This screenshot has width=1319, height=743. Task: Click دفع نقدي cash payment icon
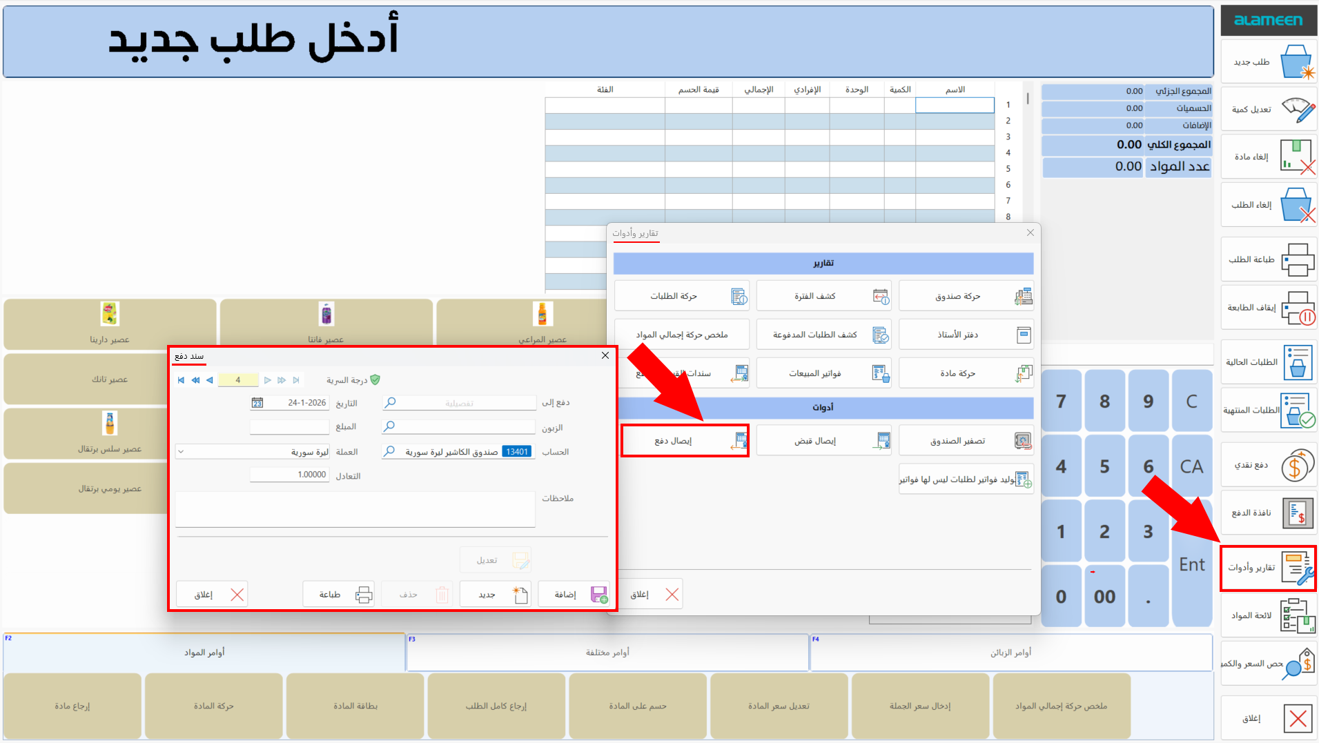click(1298, 465)
